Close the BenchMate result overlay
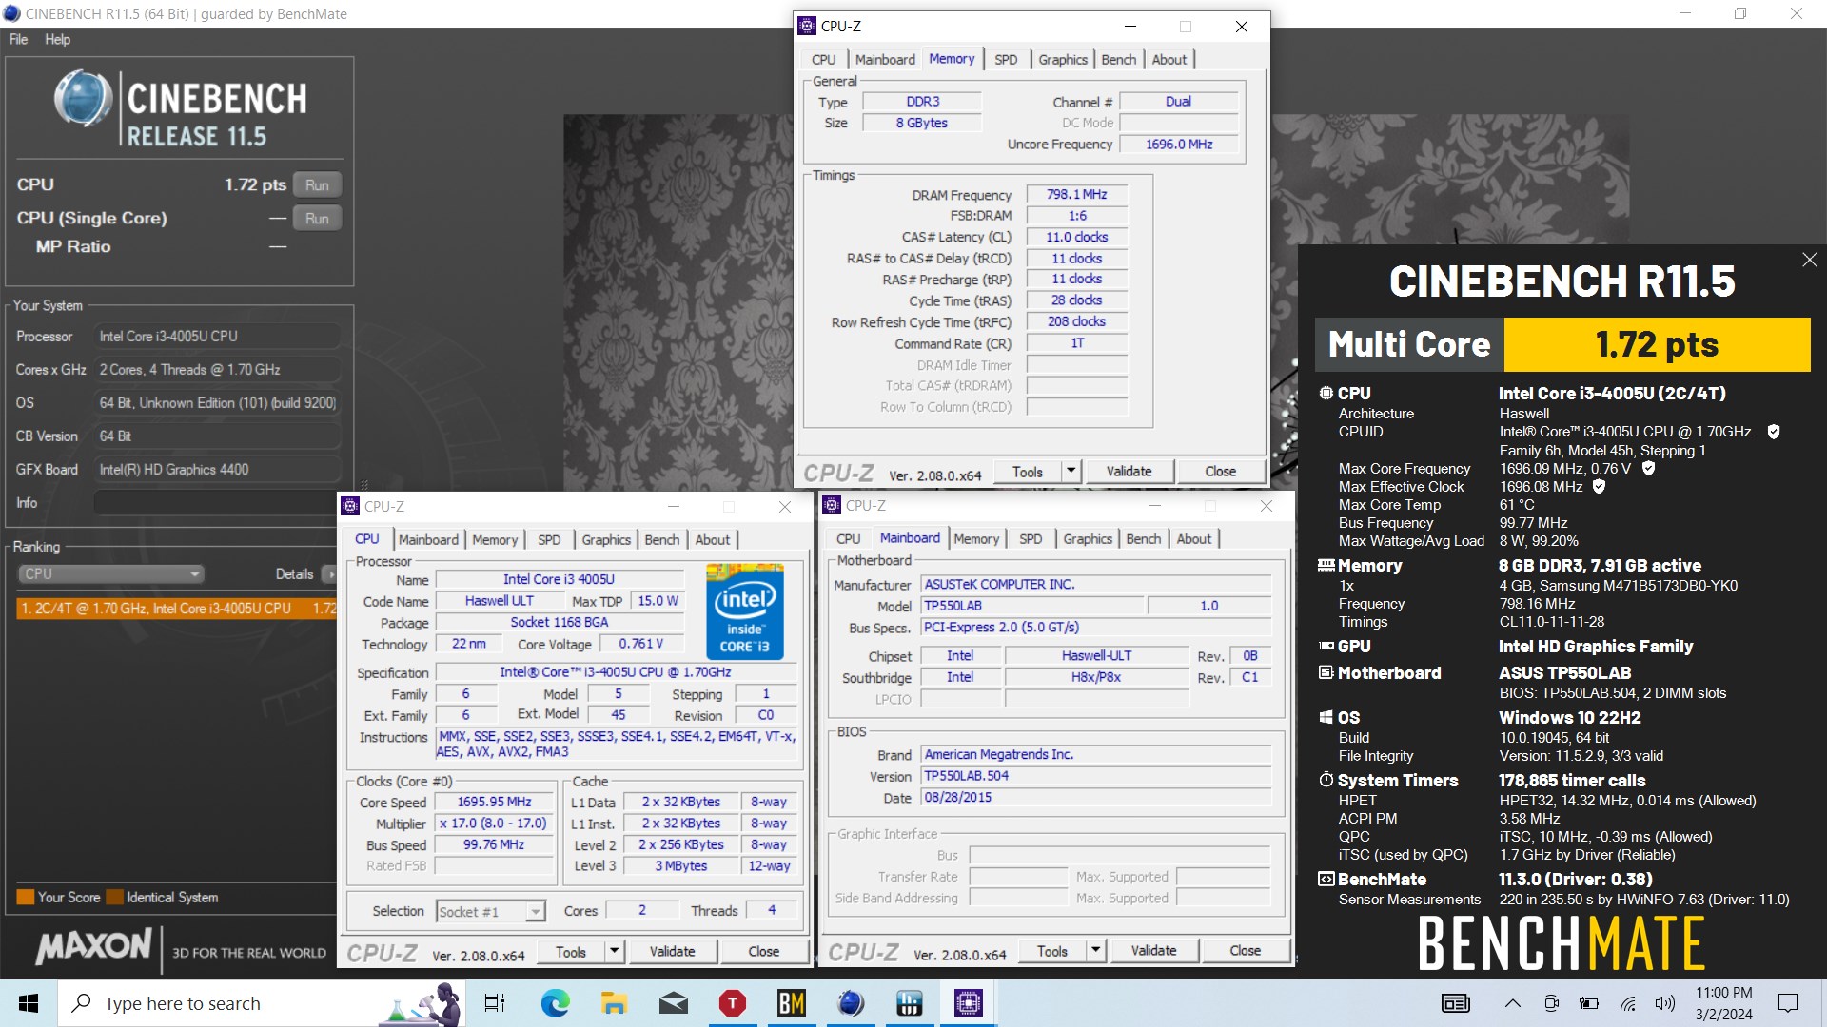1827x1027 pixels. pos(1809,260)
